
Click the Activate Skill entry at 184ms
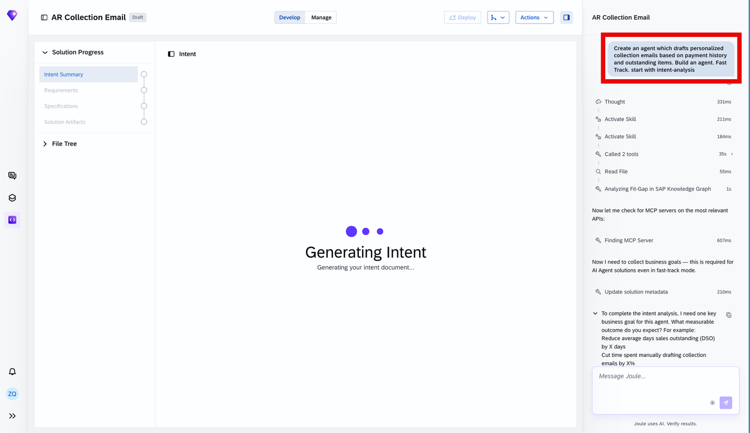[x=664, y=137]
